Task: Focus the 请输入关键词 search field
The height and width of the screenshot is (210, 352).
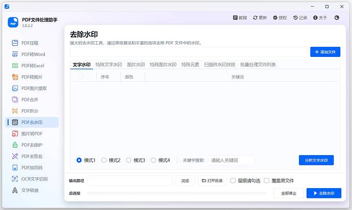Action: click(231, 160)
